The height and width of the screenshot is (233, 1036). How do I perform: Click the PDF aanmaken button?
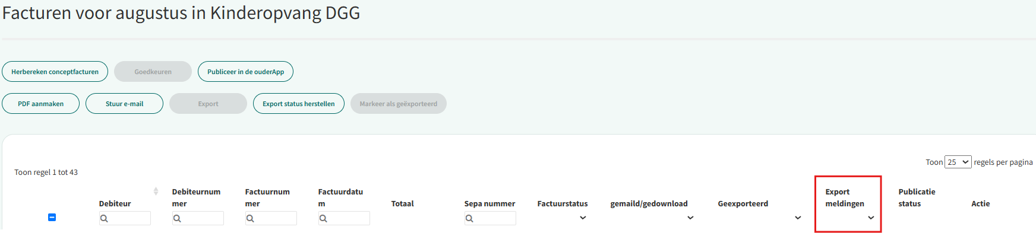41,104
